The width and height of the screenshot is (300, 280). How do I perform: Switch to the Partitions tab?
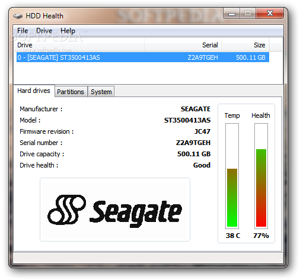tap(71, 92)
